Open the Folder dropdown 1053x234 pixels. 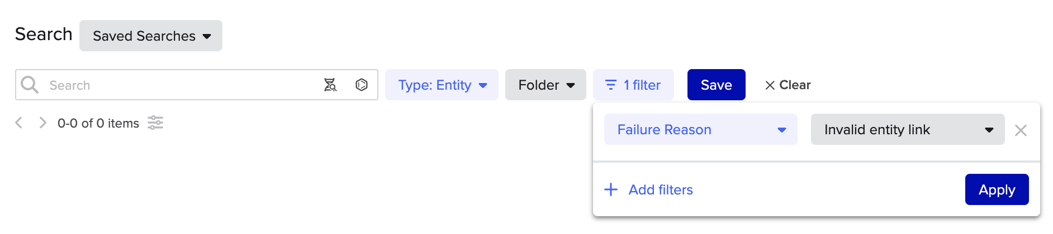(x=546, y=85)
